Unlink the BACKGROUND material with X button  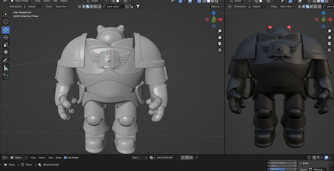click(192, 158)
